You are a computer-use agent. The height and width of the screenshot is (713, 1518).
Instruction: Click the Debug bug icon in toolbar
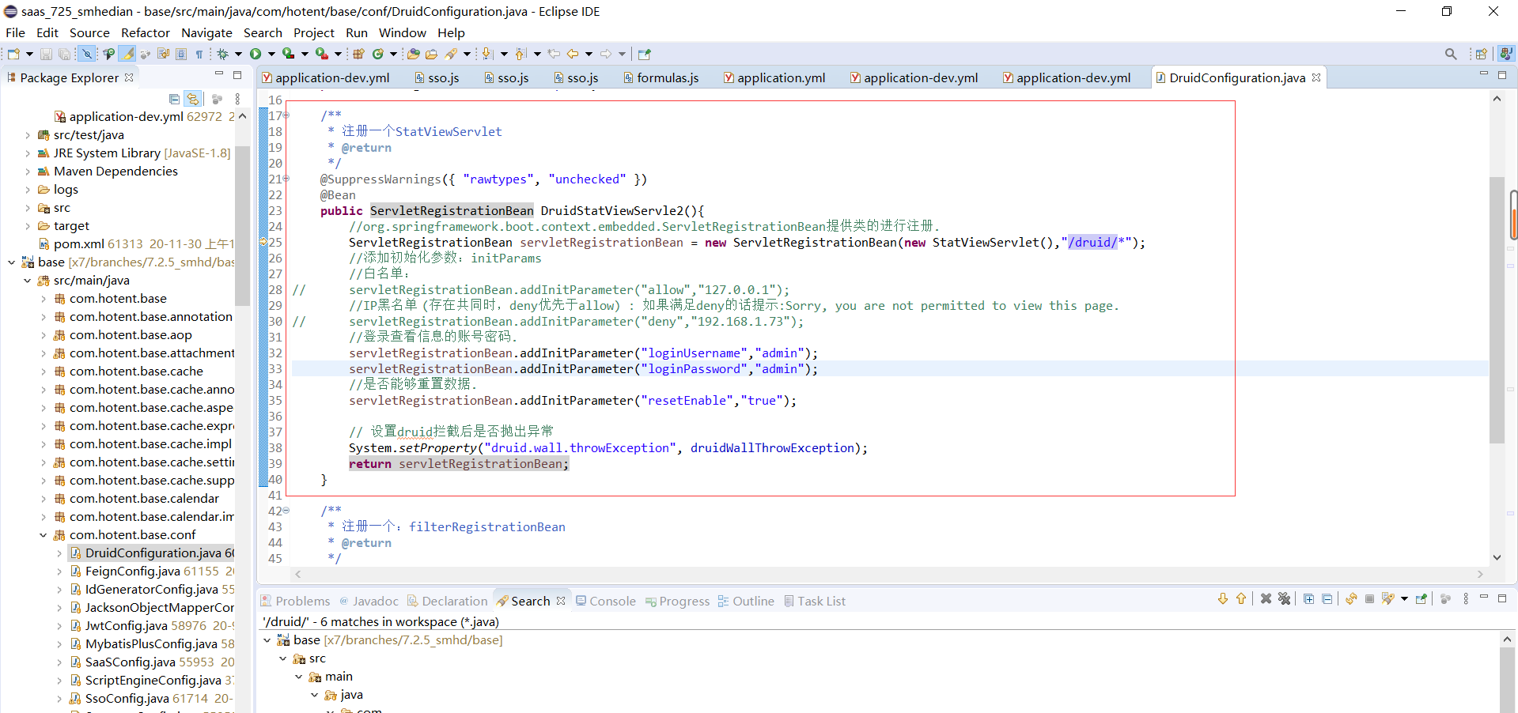tap(223, 54)
